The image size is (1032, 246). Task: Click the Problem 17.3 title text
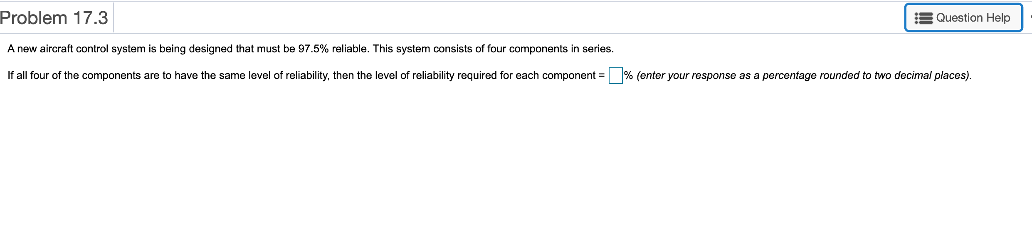(54, 17)
